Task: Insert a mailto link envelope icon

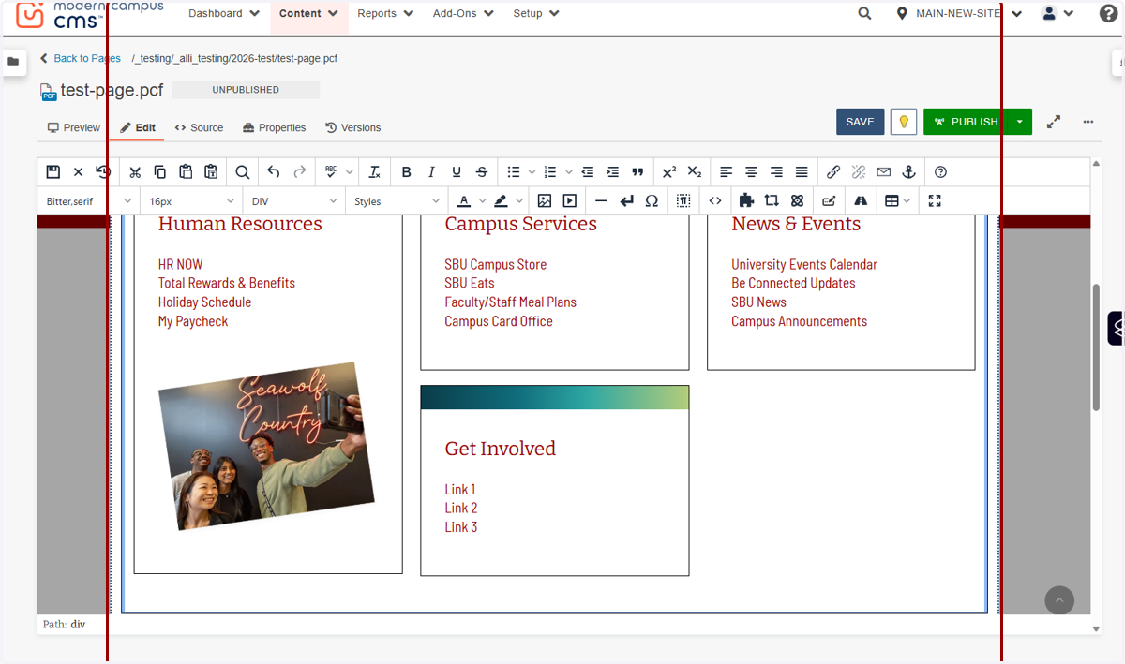Action: [883, 172]
